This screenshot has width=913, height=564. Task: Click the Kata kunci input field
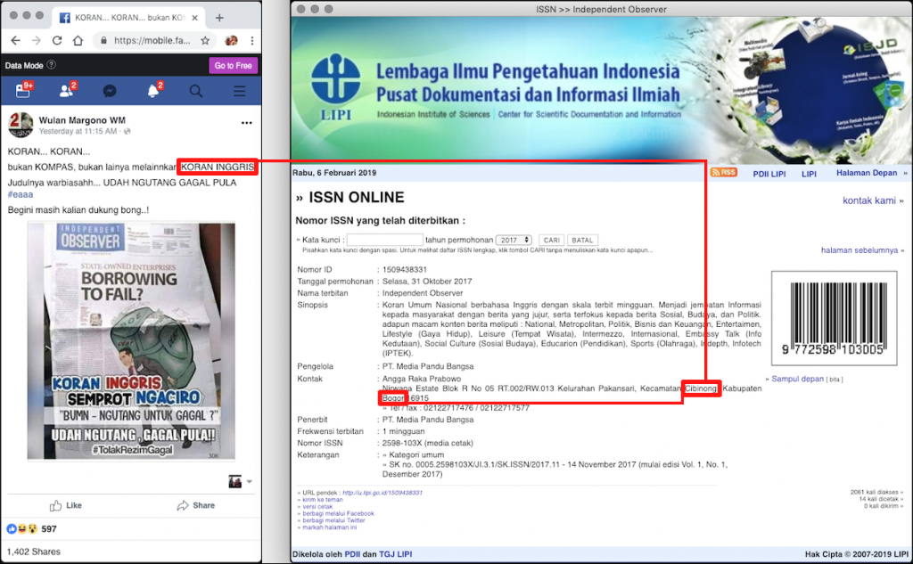click(384, 240)
